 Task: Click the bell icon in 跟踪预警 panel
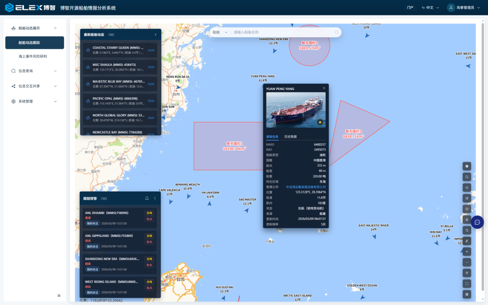point(147,198)
